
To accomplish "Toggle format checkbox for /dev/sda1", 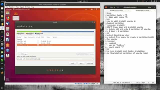I will pyautogui.click(x=38, y=41).
